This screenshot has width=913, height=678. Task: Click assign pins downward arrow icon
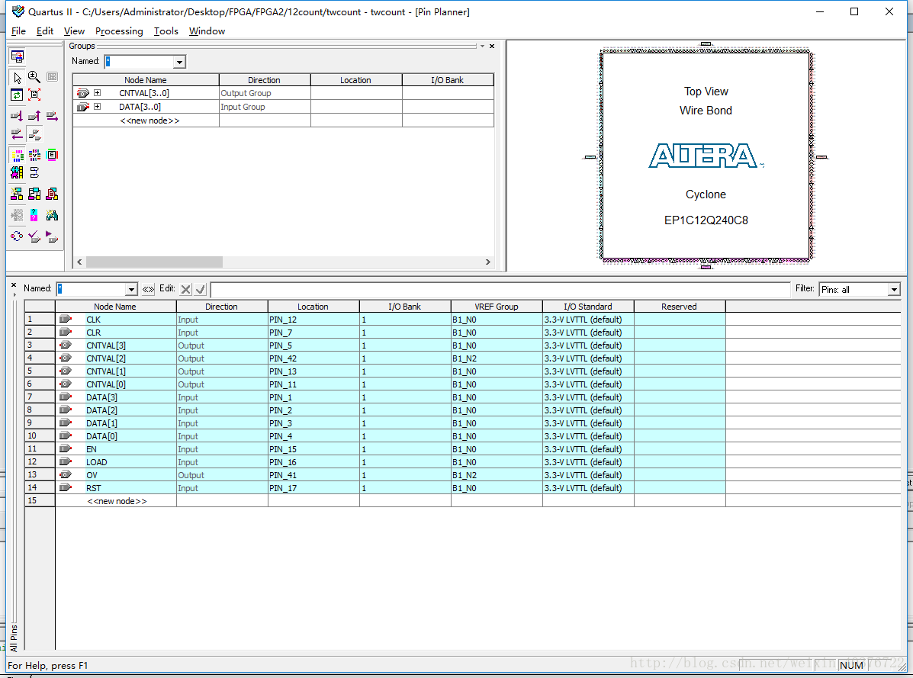coord(17,116)
